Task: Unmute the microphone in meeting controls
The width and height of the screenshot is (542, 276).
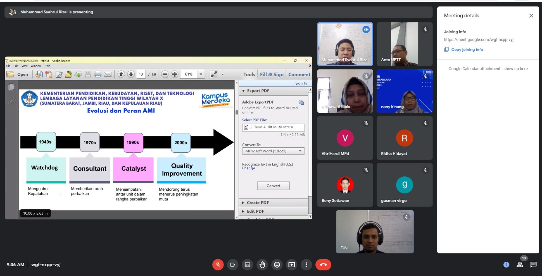Action: 218,265
